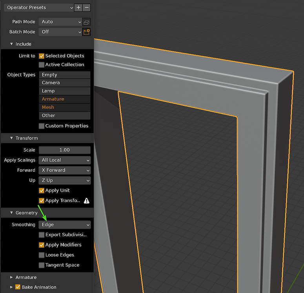The width and height of the screenshot is (304, 293).
Task: Enable the Tangent Space checkbox
Action: 42,265
